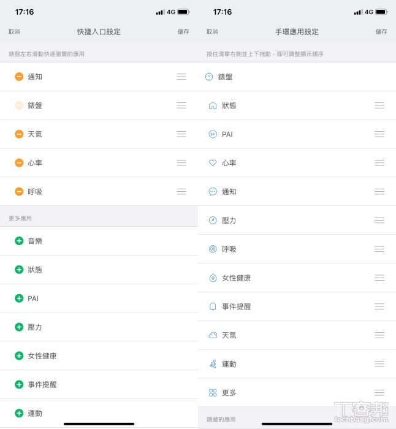Tap the cloud icon next to 天氣
Image resolution: width=396 pixels, height=429 pixels.
(x=213, y=335)
